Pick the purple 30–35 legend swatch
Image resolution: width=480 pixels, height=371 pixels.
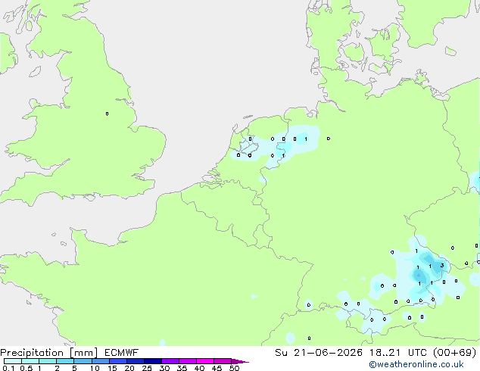[170, 361]
